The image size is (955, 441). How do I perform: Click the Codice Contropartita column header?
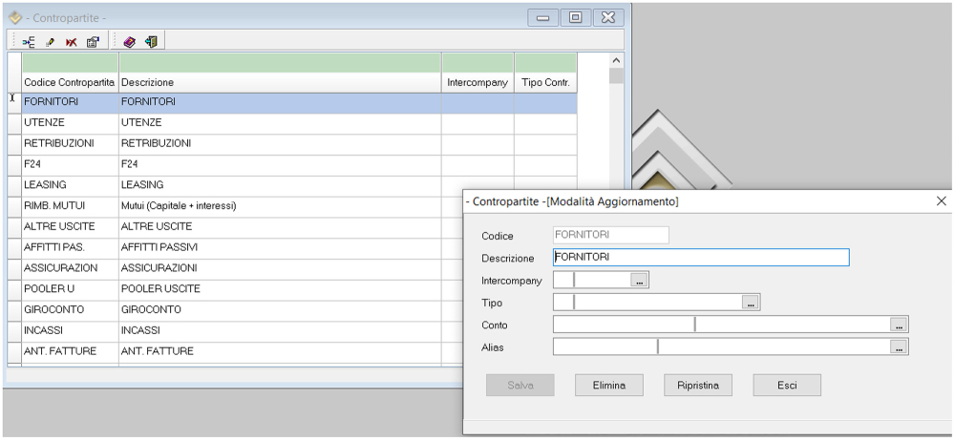[69, 83]
